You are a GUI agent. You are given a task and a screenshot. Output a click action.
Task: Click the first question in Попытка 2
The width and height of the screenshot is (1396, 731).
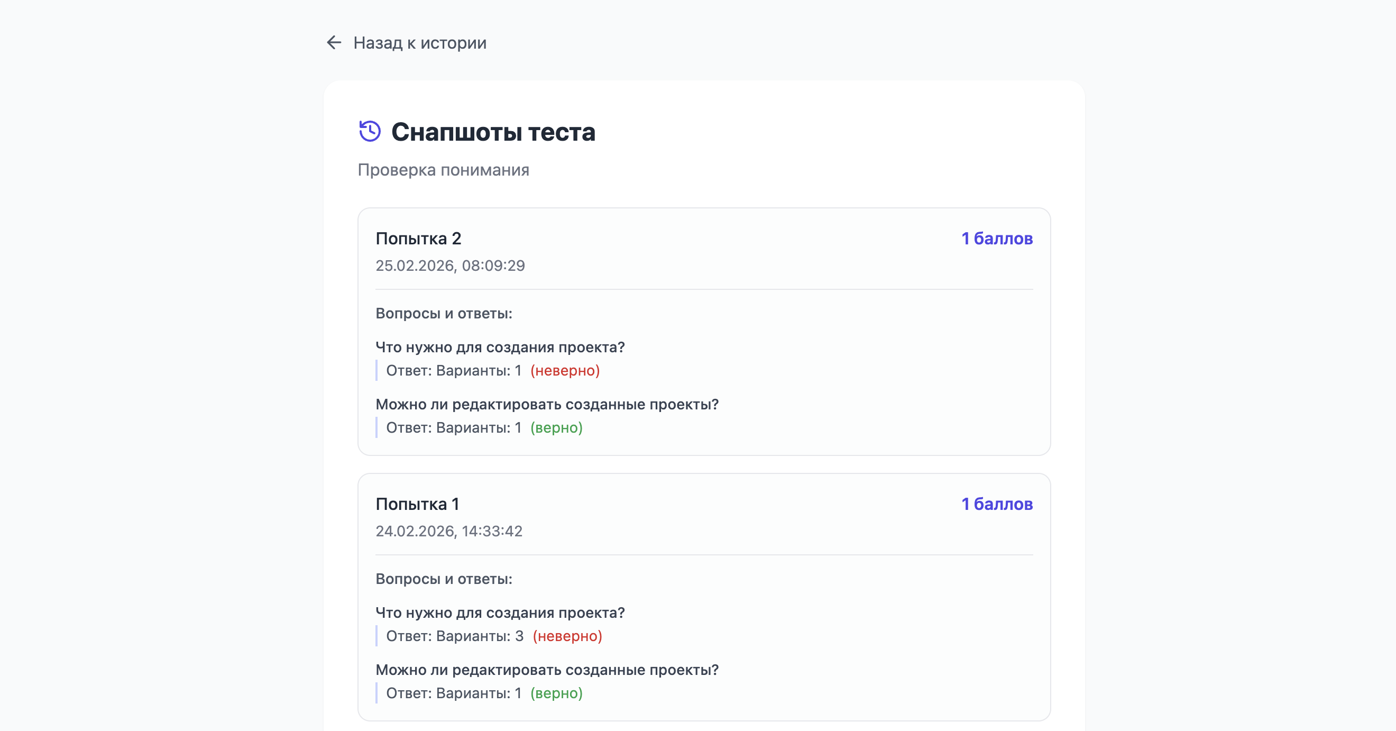(500, 347)
